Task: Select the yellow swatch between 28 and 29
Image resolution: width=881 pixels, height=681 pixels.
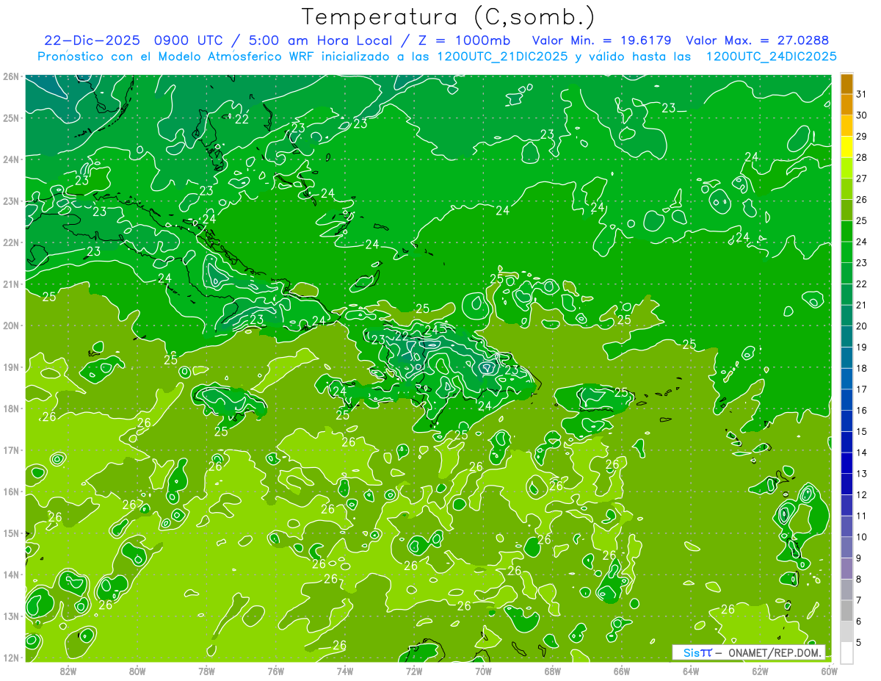Action: [846, 148]
